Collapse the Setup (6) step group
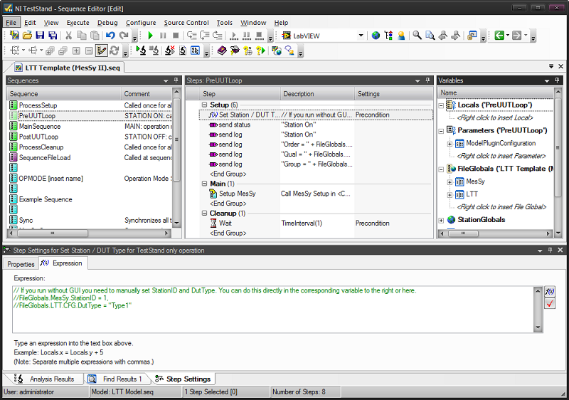The image size is (569, 400). [204, 105]
